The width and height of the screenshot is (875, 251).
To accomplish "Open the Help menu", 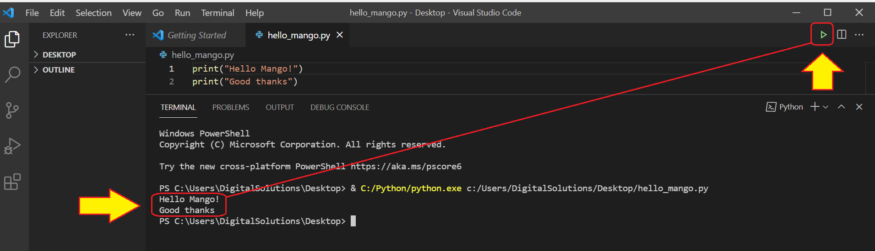I will tap(255, 13).
